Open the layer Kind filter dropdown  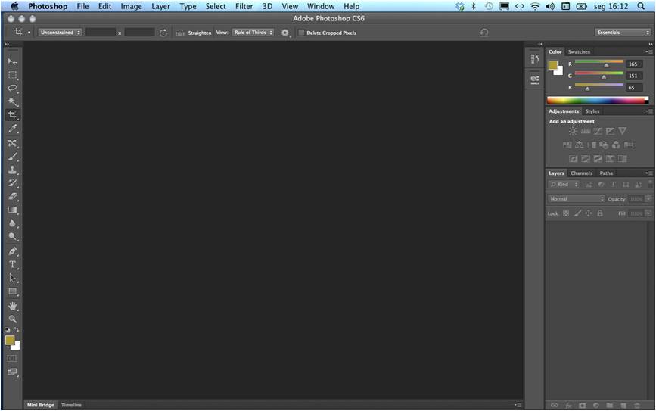tap(564, 184)
